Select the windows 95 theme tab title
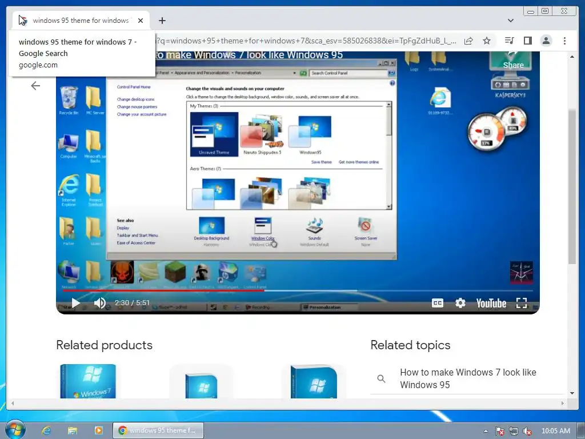585x439 pixels. coord(81,21)
